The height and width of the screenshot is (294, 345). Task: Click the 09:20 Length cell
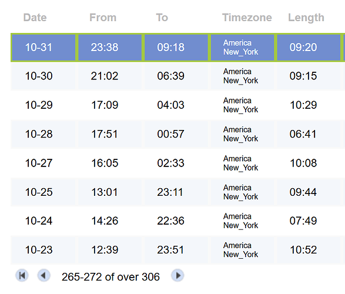tap(309, 47)
